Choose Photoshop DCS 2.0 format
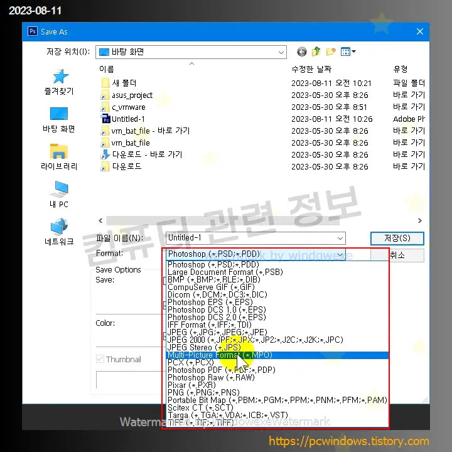This screenshot has height=452, width=452. tap(277, 317)
